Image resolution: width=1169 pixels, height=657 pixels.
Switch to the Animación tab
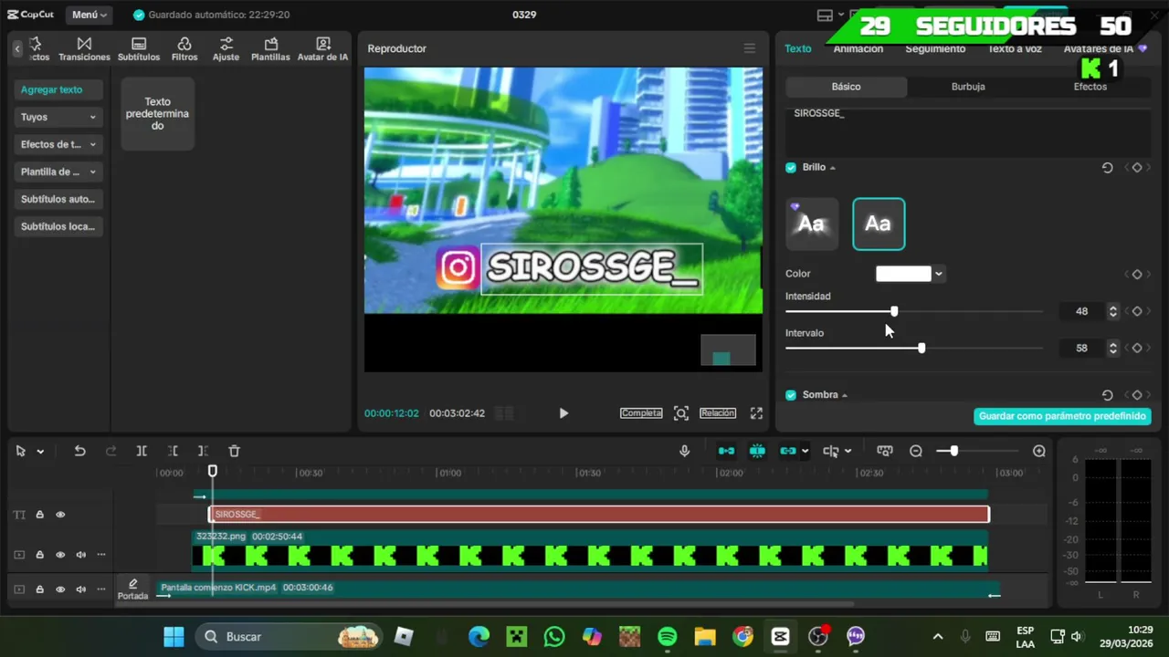(x=858, y=48)
